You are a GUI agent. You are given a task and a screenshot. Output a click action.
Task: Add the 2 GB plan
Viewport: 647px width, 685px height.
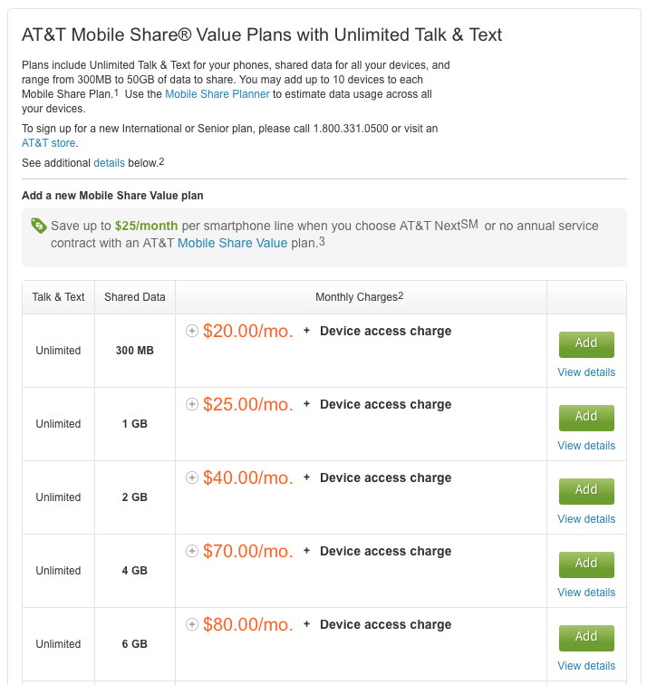click(x=586, y=491)
